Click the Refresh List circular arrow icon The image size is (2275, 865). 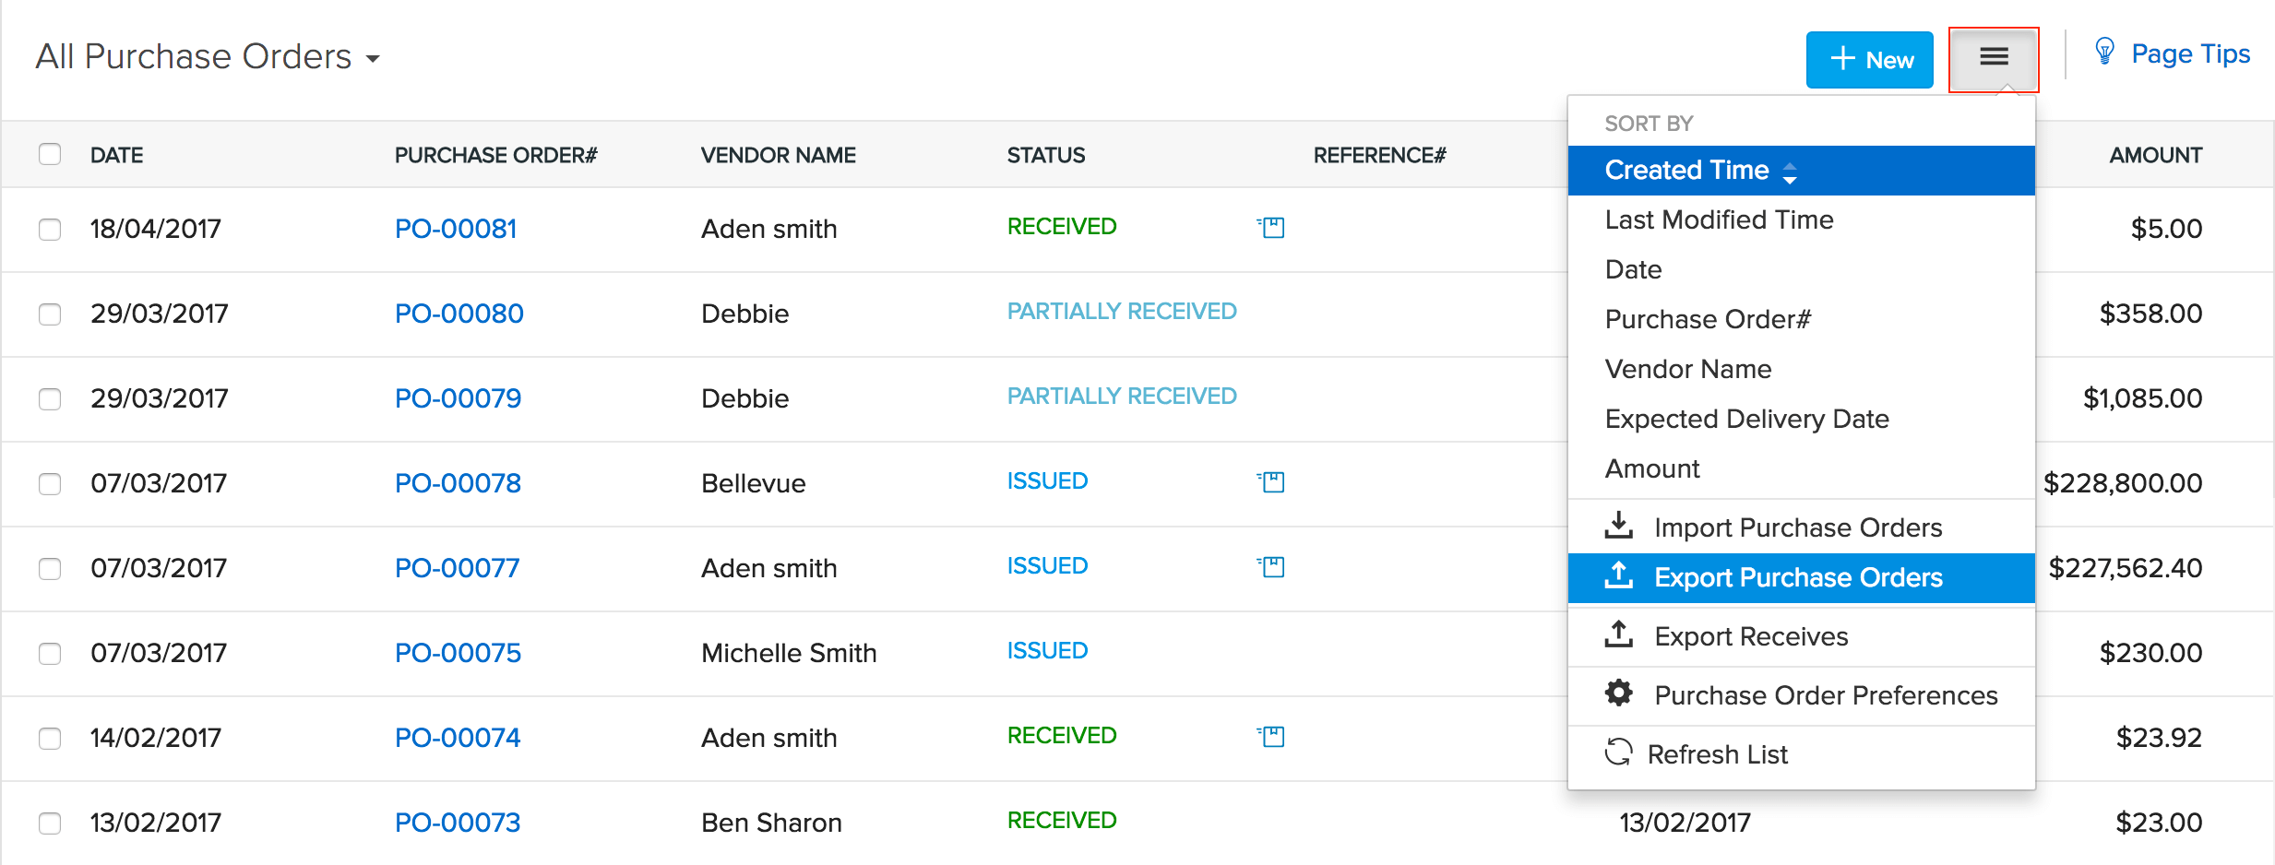[x=1618, y=752]
